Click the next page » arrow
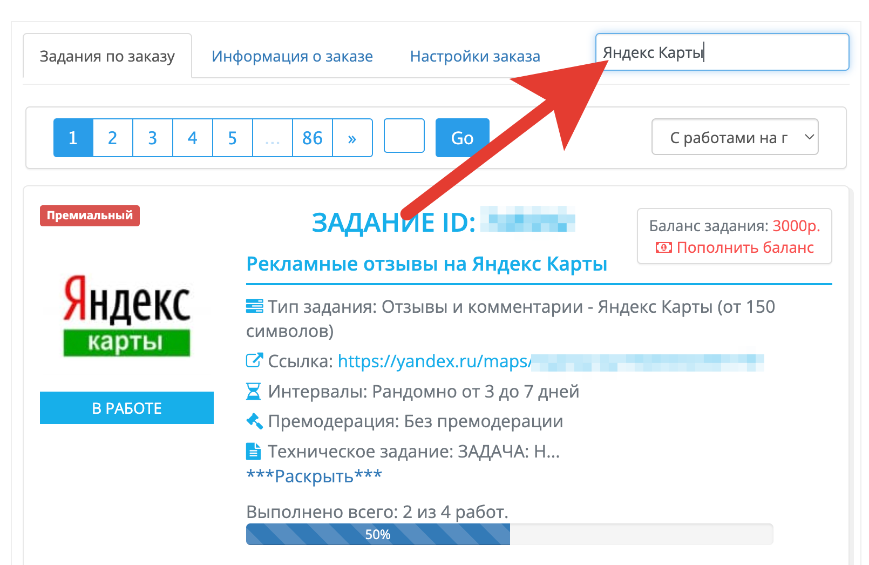The width and height of the screenshot is (869, 565). (x=352, y=138)
